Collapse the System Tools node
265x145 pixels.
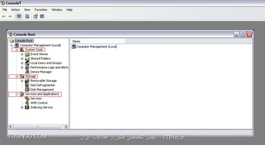coord(17,50)
